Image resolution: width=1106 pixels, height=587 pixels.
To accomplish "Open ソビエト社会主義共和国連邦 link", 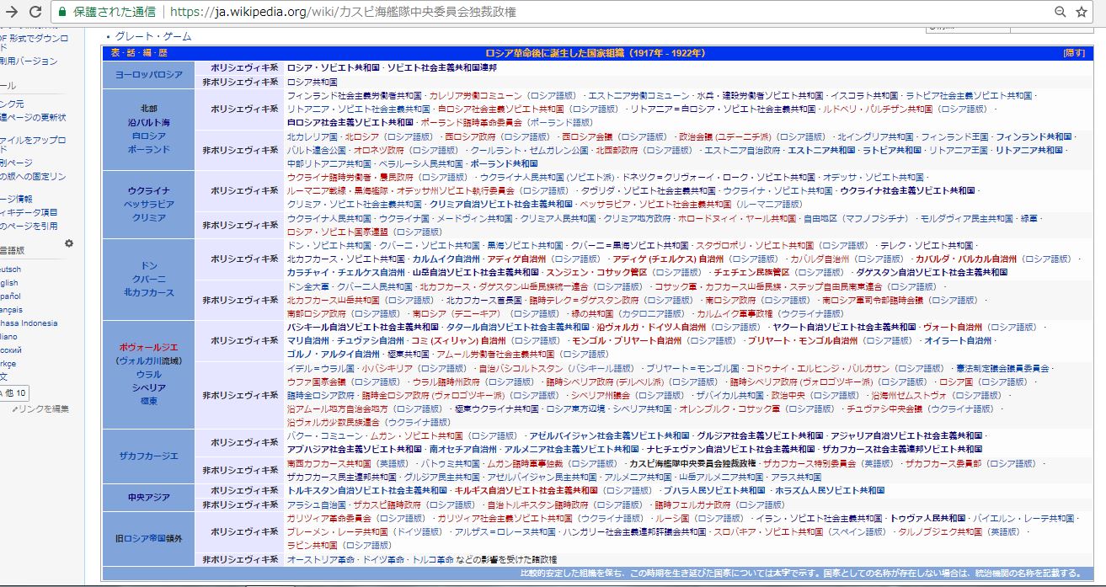I will coord(442,67).
